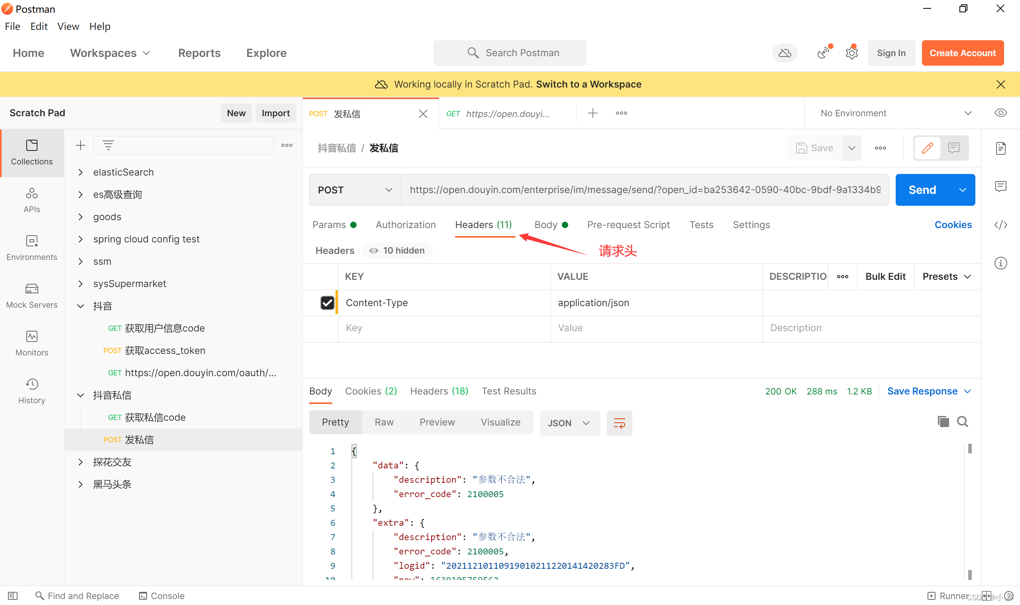
Task: Open request info icon in right sidebar
Action: coord(1001,263)
